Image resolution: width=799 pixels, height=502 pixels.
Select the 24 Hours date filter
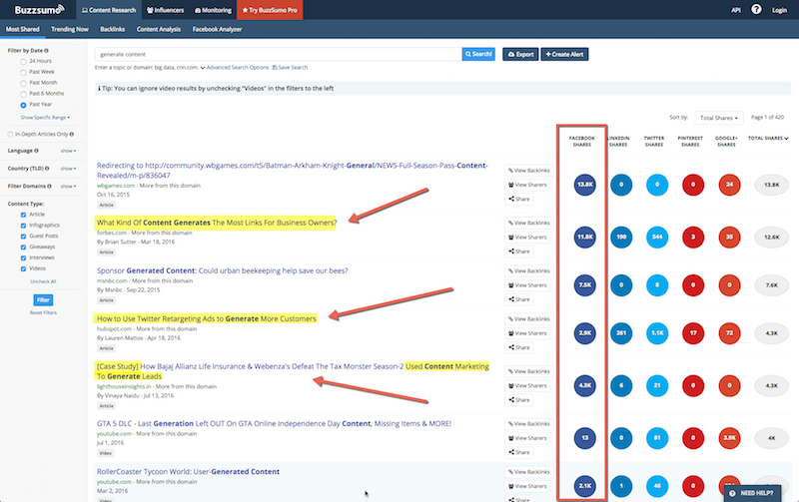point(23,62)
